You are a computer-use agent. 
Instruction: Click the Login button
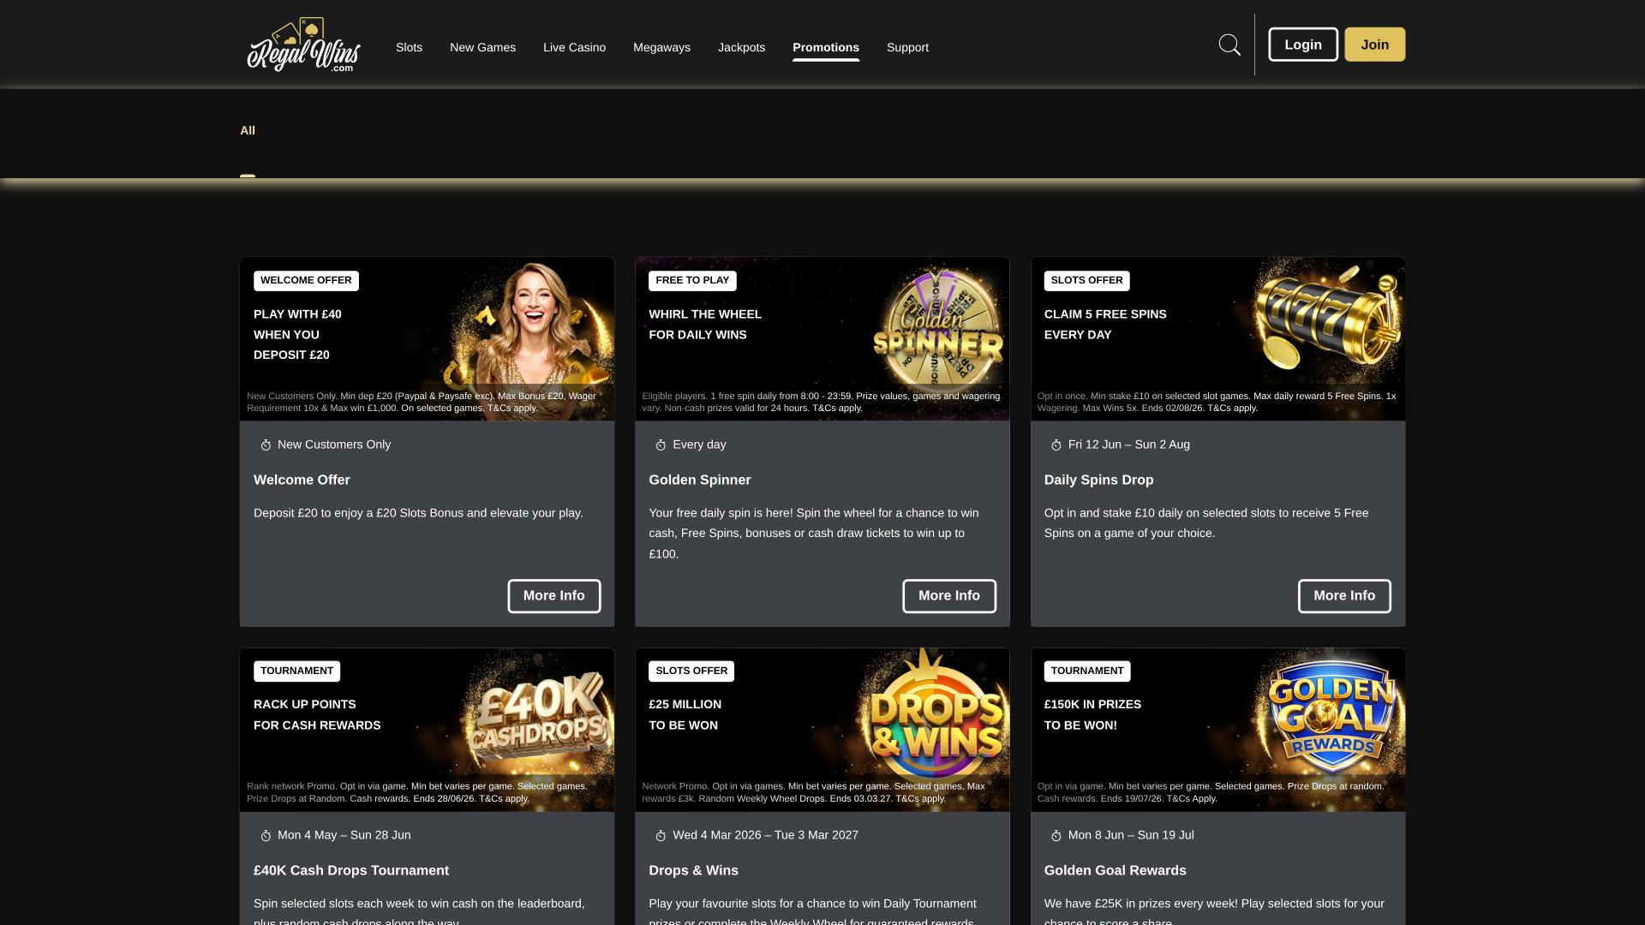click(1303, 45)
